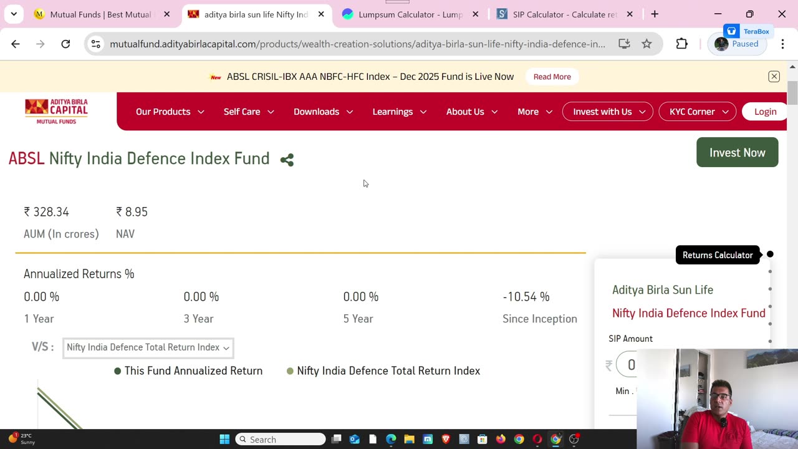Close the Lumpsum Calculator tab
Viewport: 798px width, 449px height.
click(475, 14)
